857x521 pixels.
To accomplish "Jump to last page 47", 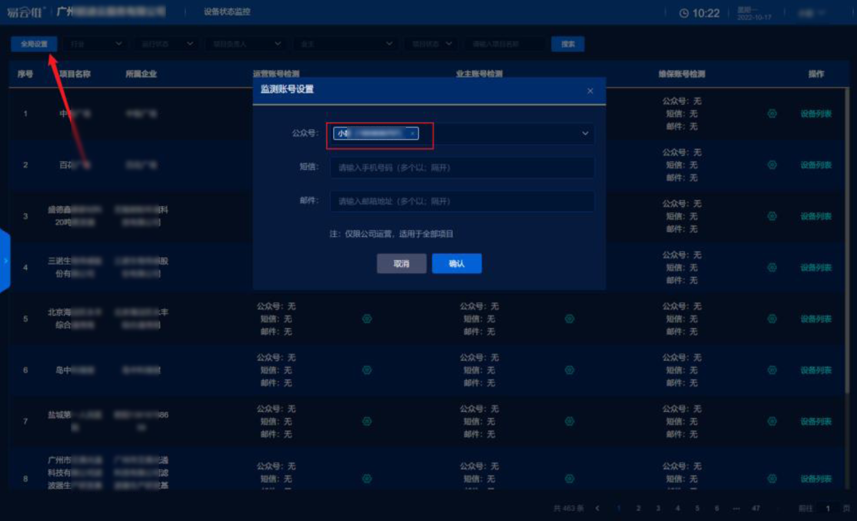I will (756, 508).
